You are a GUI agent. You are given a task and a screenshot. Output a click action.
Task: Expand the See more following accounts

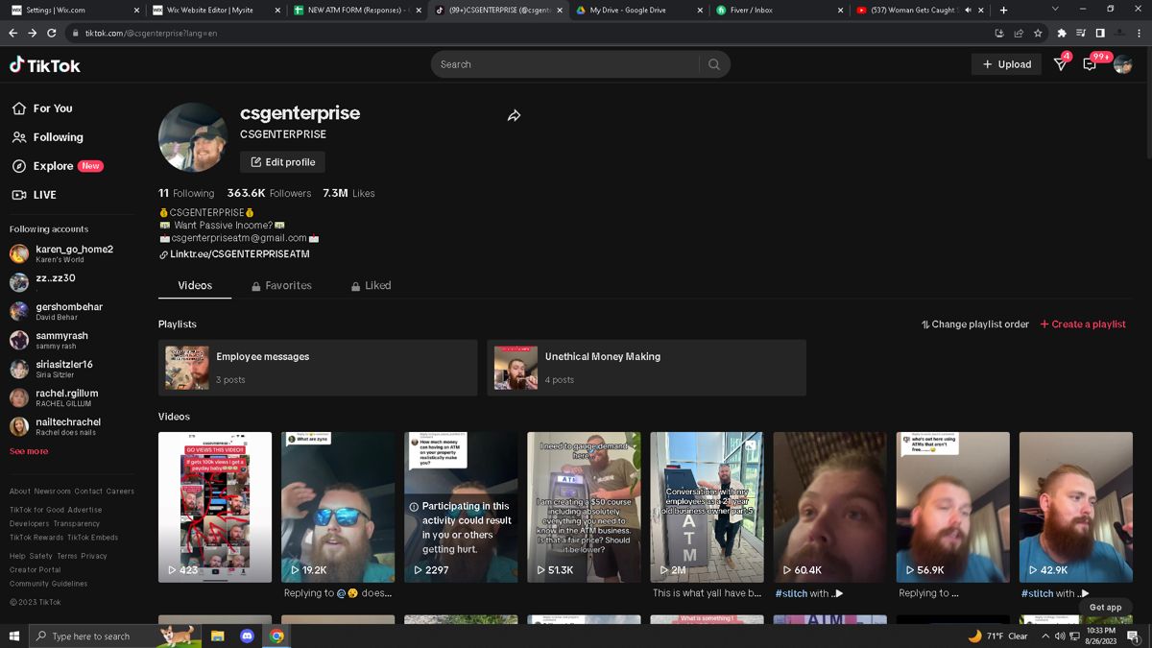[29, 451]
